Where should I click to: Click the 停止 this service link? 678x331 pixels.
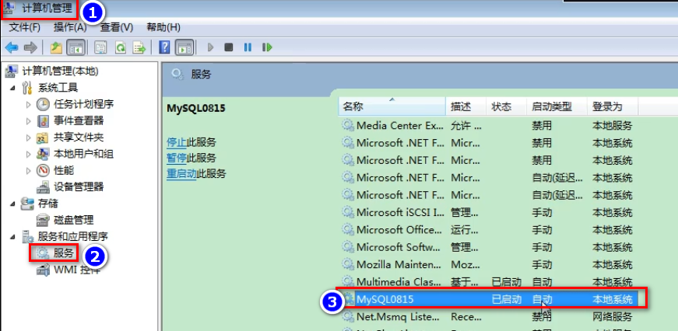(177, 142)
